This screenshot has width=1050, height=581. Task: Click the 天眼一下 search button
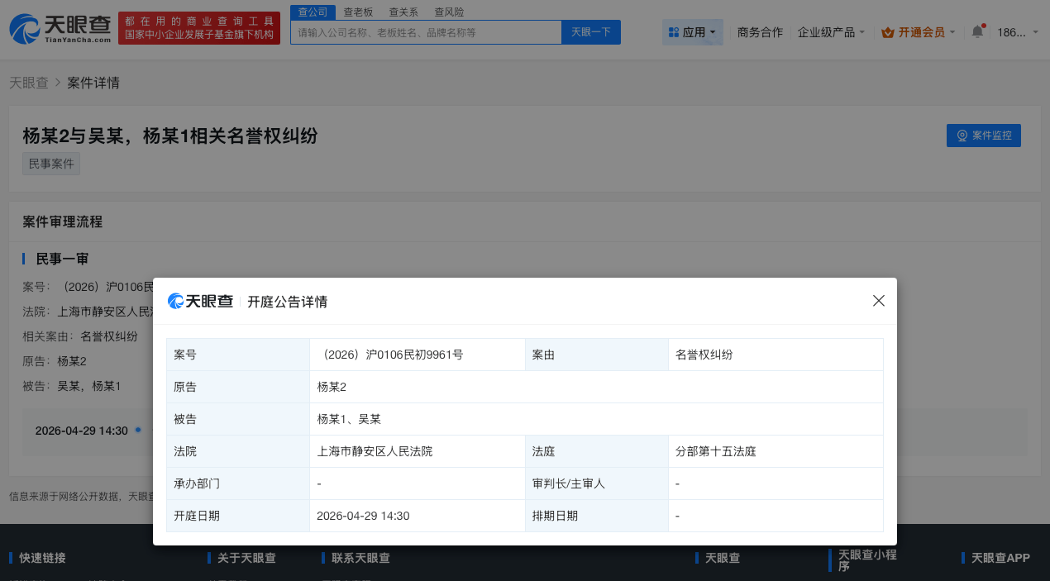(590, 31)
